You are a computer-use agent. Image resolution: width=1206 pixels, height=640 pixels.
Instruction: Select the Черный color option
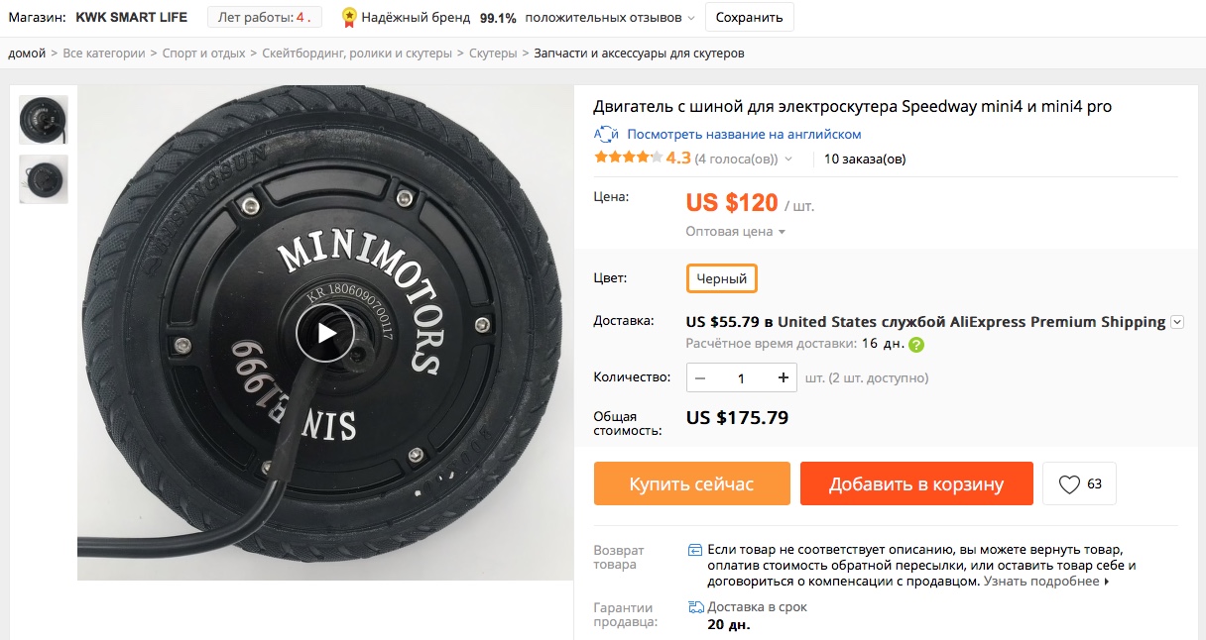(722, 279)
